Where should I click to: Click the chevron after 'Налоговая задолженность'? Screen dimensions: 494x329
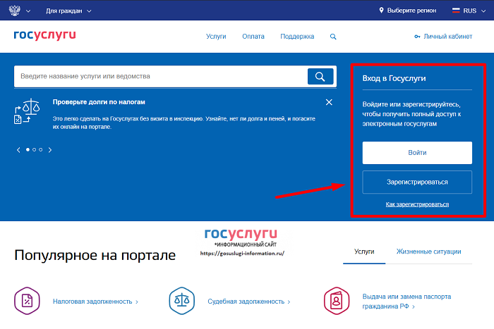pos(137,302)
